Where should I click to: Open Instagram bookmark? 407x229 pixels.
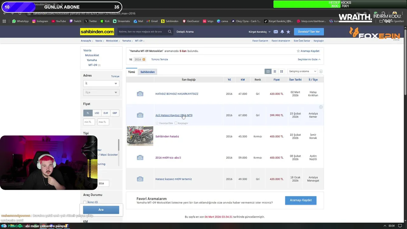(40, 21)
